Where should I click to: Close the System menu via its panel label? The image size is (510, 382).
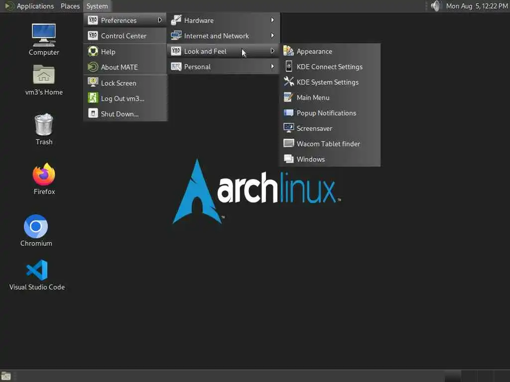pyautogui.click(x=97, y=6)
